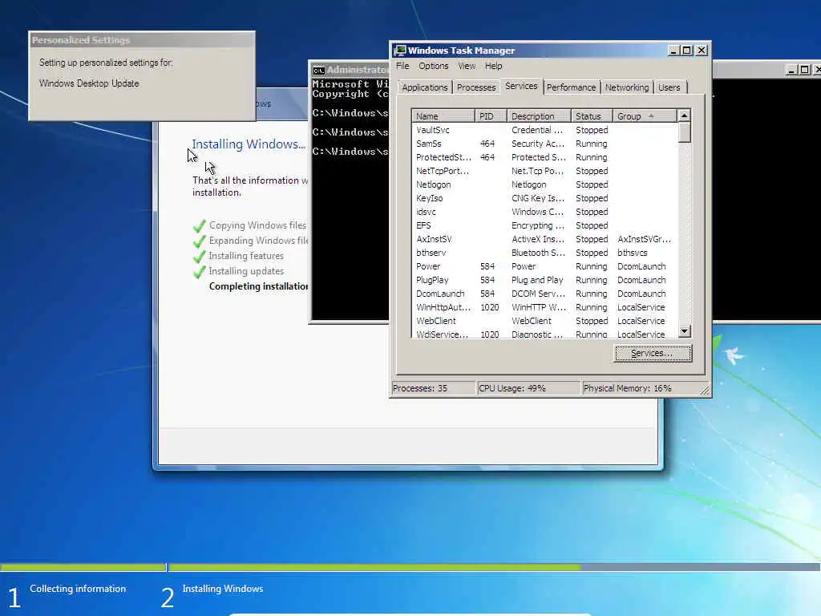
Task: Sort services by the Group column header
Action: tap(644, 116)
